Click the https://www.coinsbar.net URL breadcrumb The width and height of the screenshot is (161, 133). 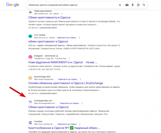click(x=45, y=124)
